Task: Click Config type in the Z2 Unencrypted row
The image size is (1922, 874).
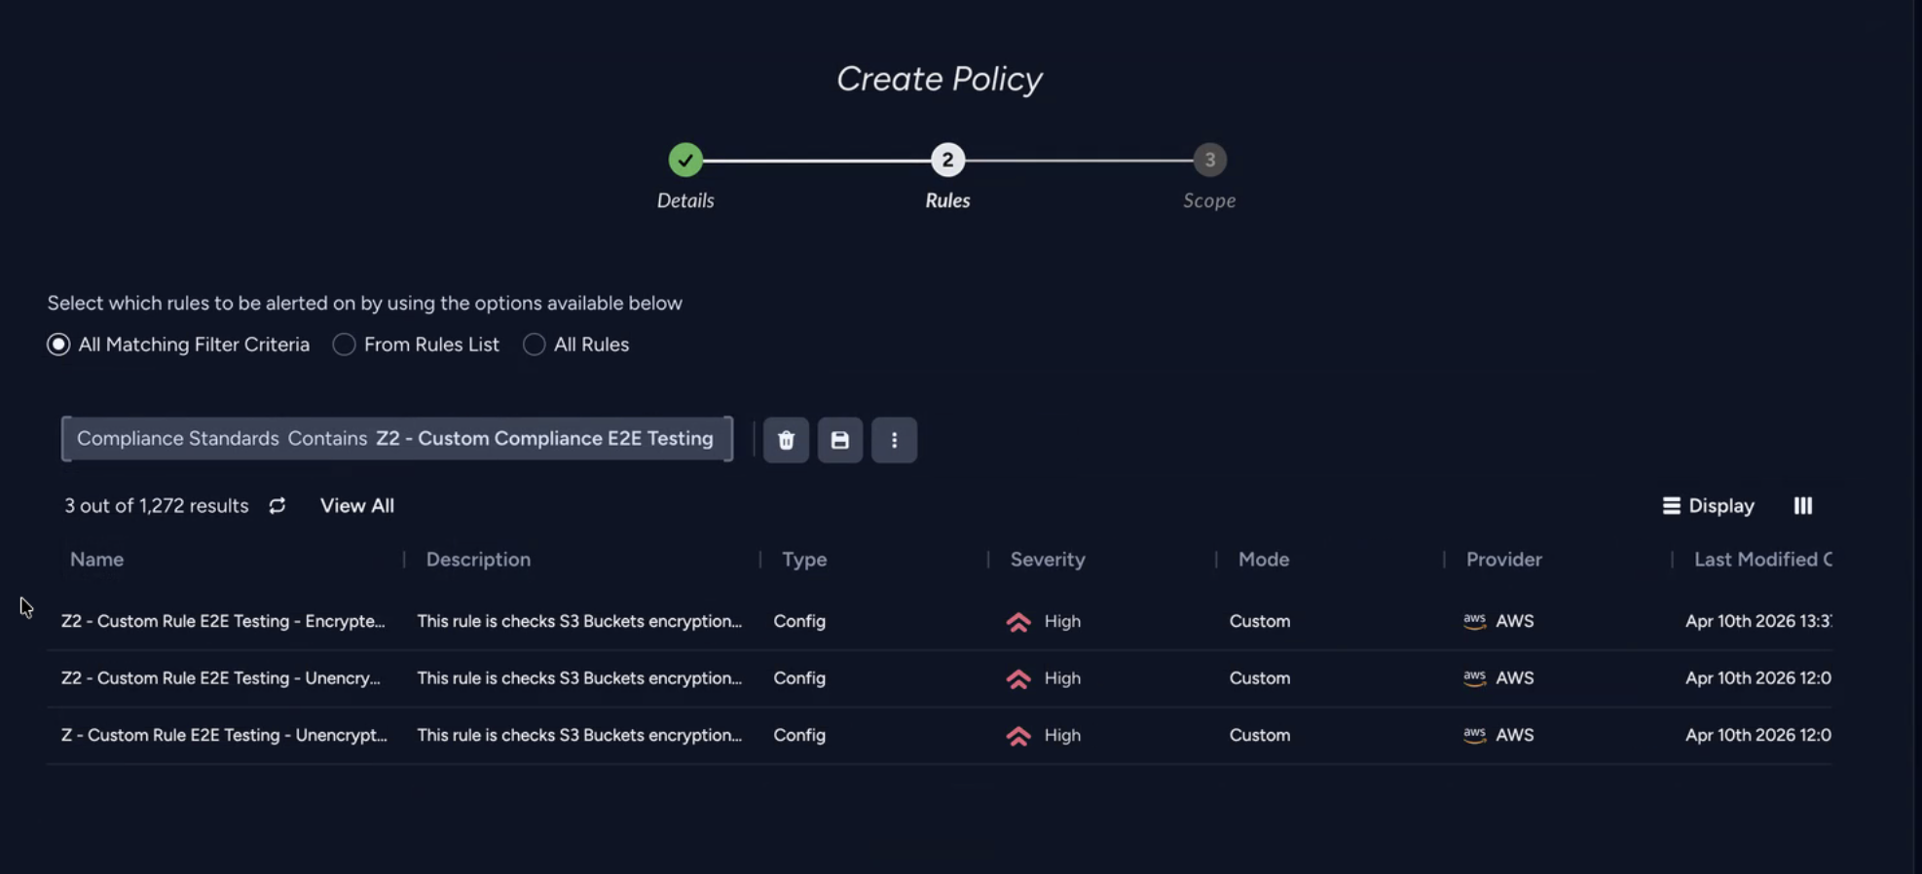Action: click(799, 677)
